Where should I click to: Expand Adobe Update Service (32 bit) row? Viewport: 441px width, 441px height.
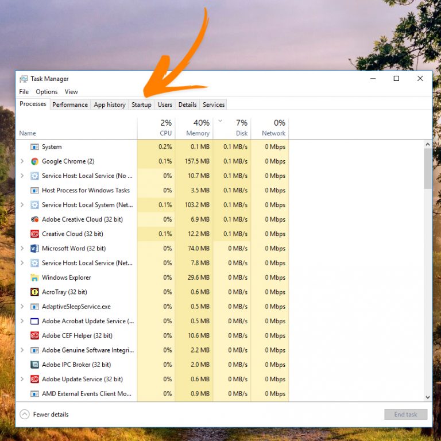pos(22,379)
